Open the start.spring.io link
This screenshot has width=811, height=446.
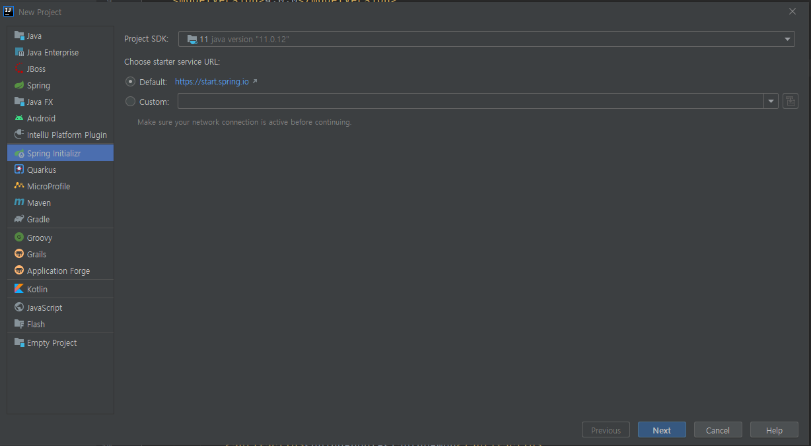pyautogui.click(x=212, y=82)
